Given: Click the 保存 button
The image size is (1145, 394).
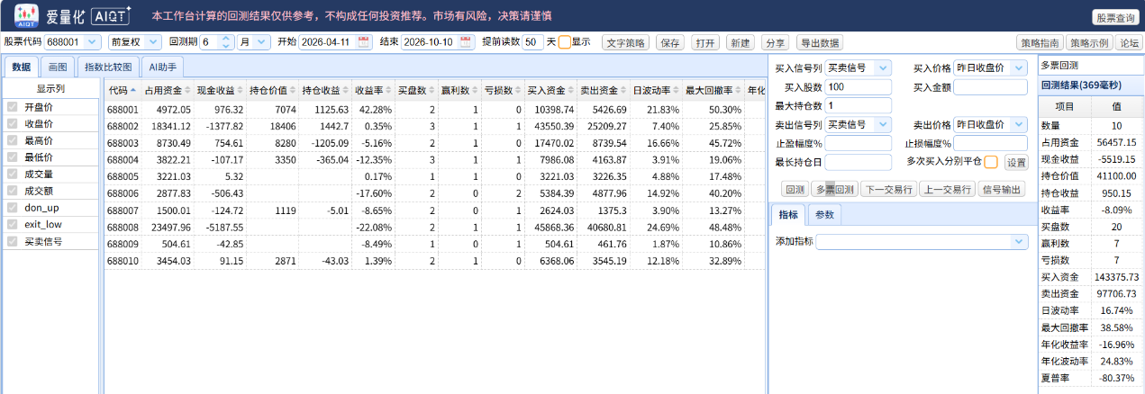Looking at the screenshot, I should (x=670, y=42).
